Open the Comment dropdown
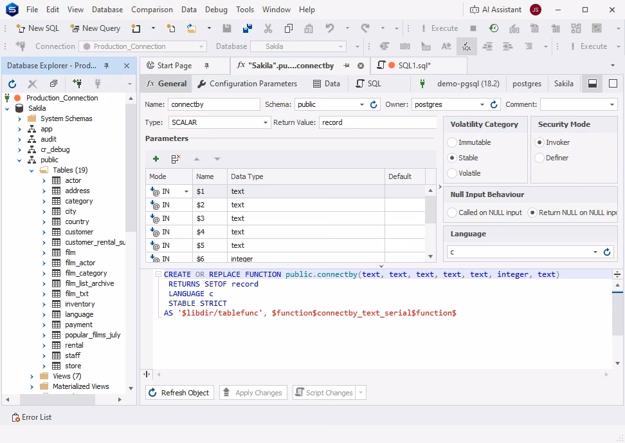Image resolution: width=625 pixels, height=443 pixels. tap(612, 104)
